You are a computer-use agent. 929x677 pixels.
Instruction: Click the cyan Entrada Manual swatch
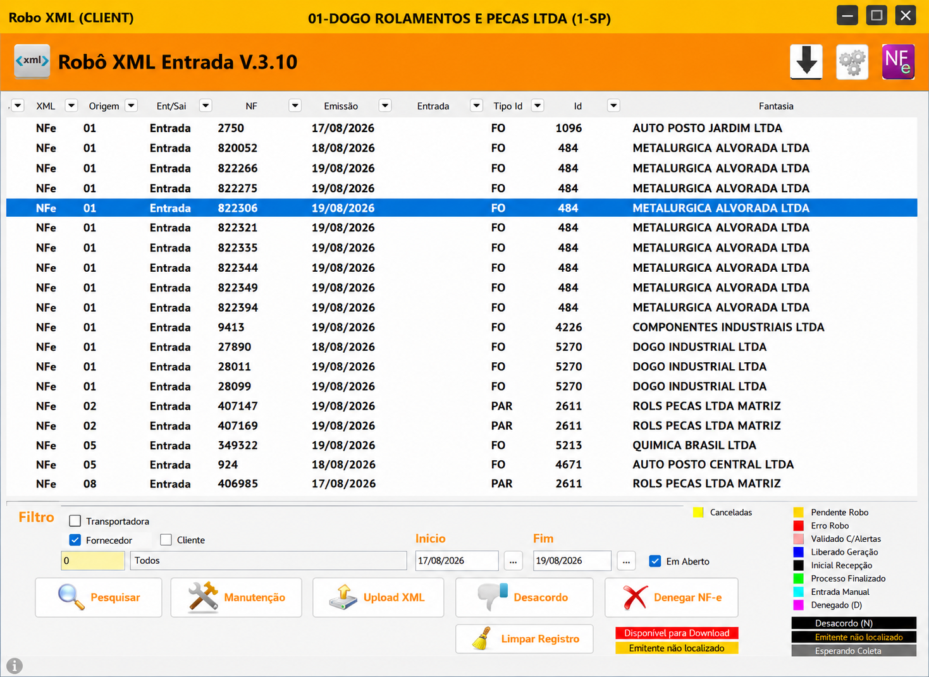[x=799, y=592]
